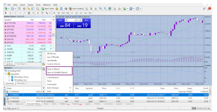Switch chart to H4 timeframe

point(76,13)
